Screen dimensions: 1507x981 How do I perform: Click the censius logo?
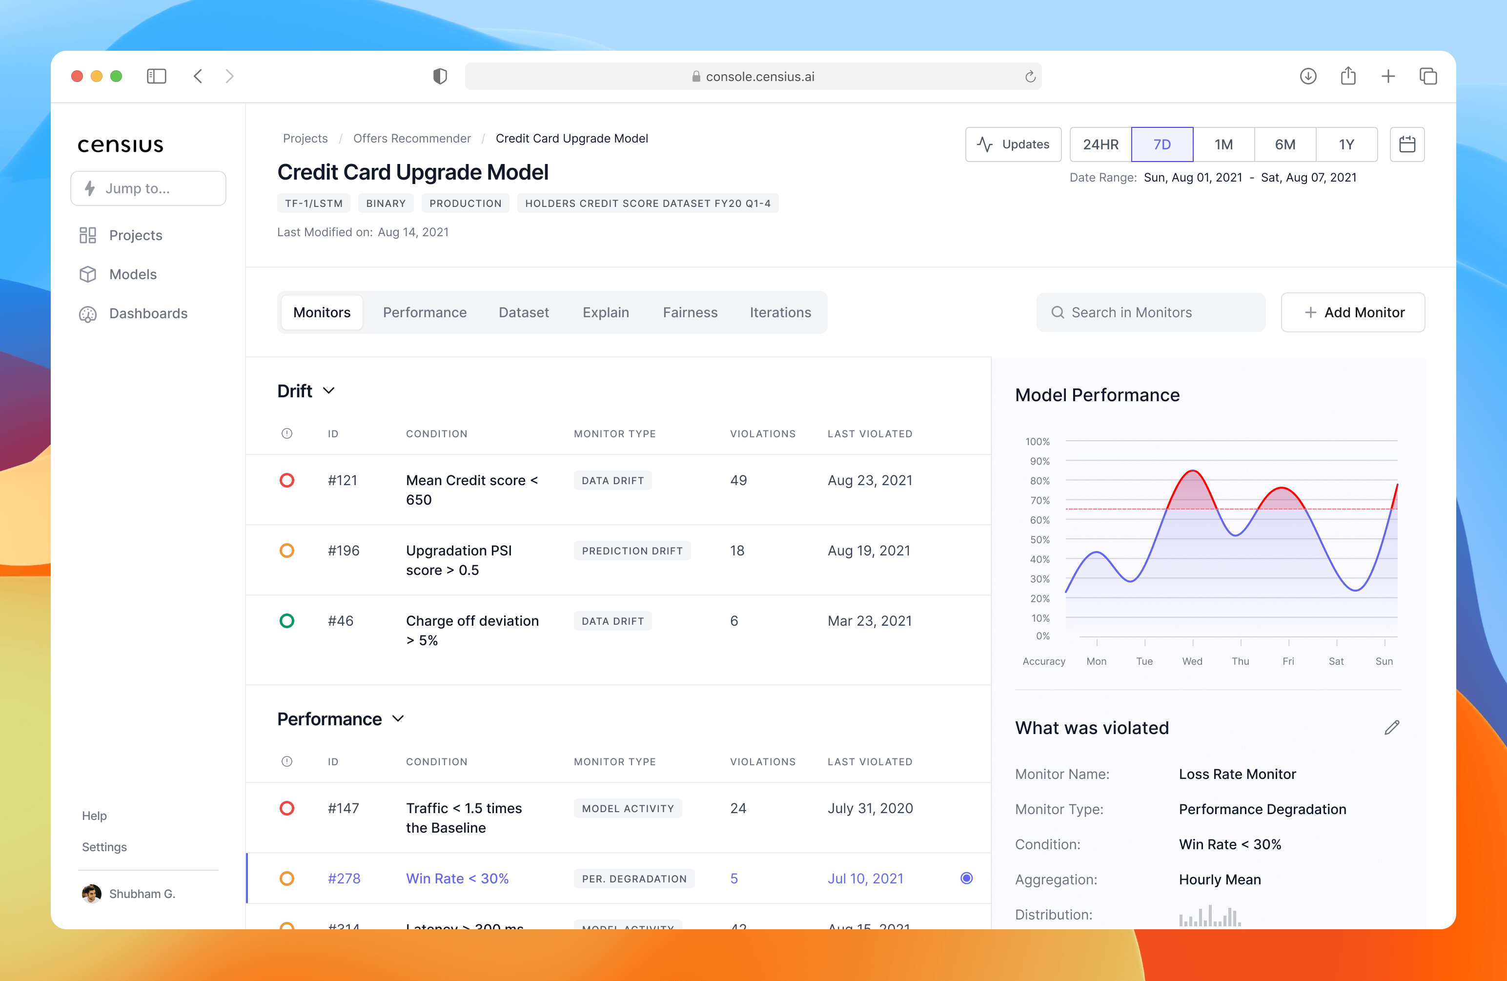tap(121, 145)
